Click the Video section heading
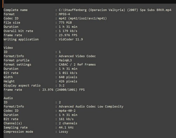Viewport: 176px width, 138px height. pyautogui.click(x=8, y=48)
